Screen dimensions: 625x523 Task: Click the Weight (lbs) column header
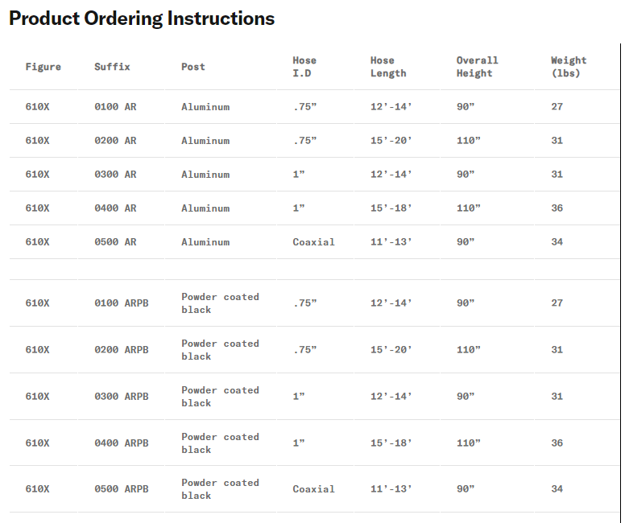click(569, 67)
